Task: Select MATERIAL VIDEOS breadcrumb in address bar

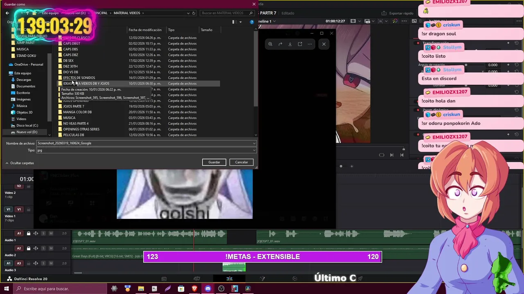Action: point(127,13)
